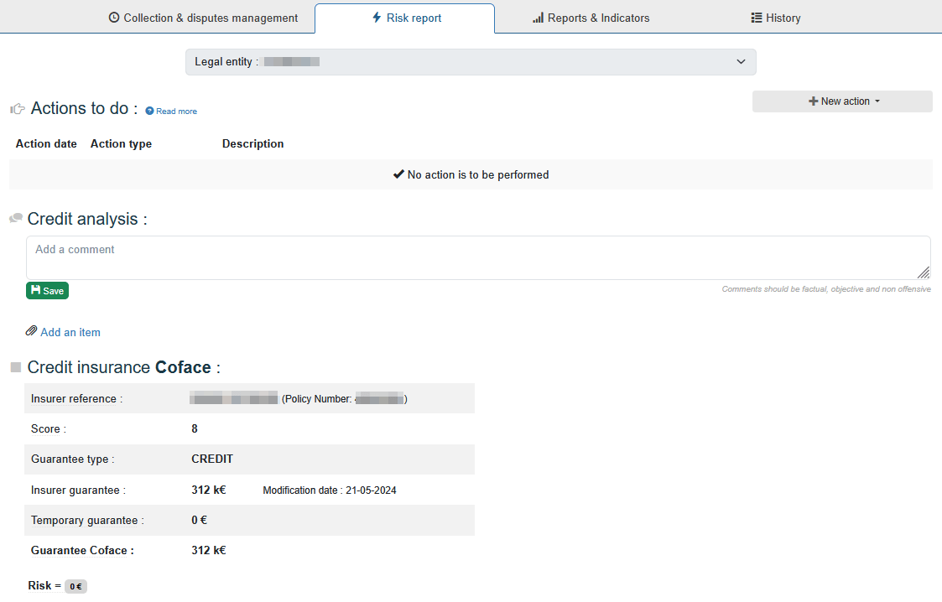The image size is (942, 602).
Task: Click the Action date column header
Action: pyautogui.click(x=46, y=144)
